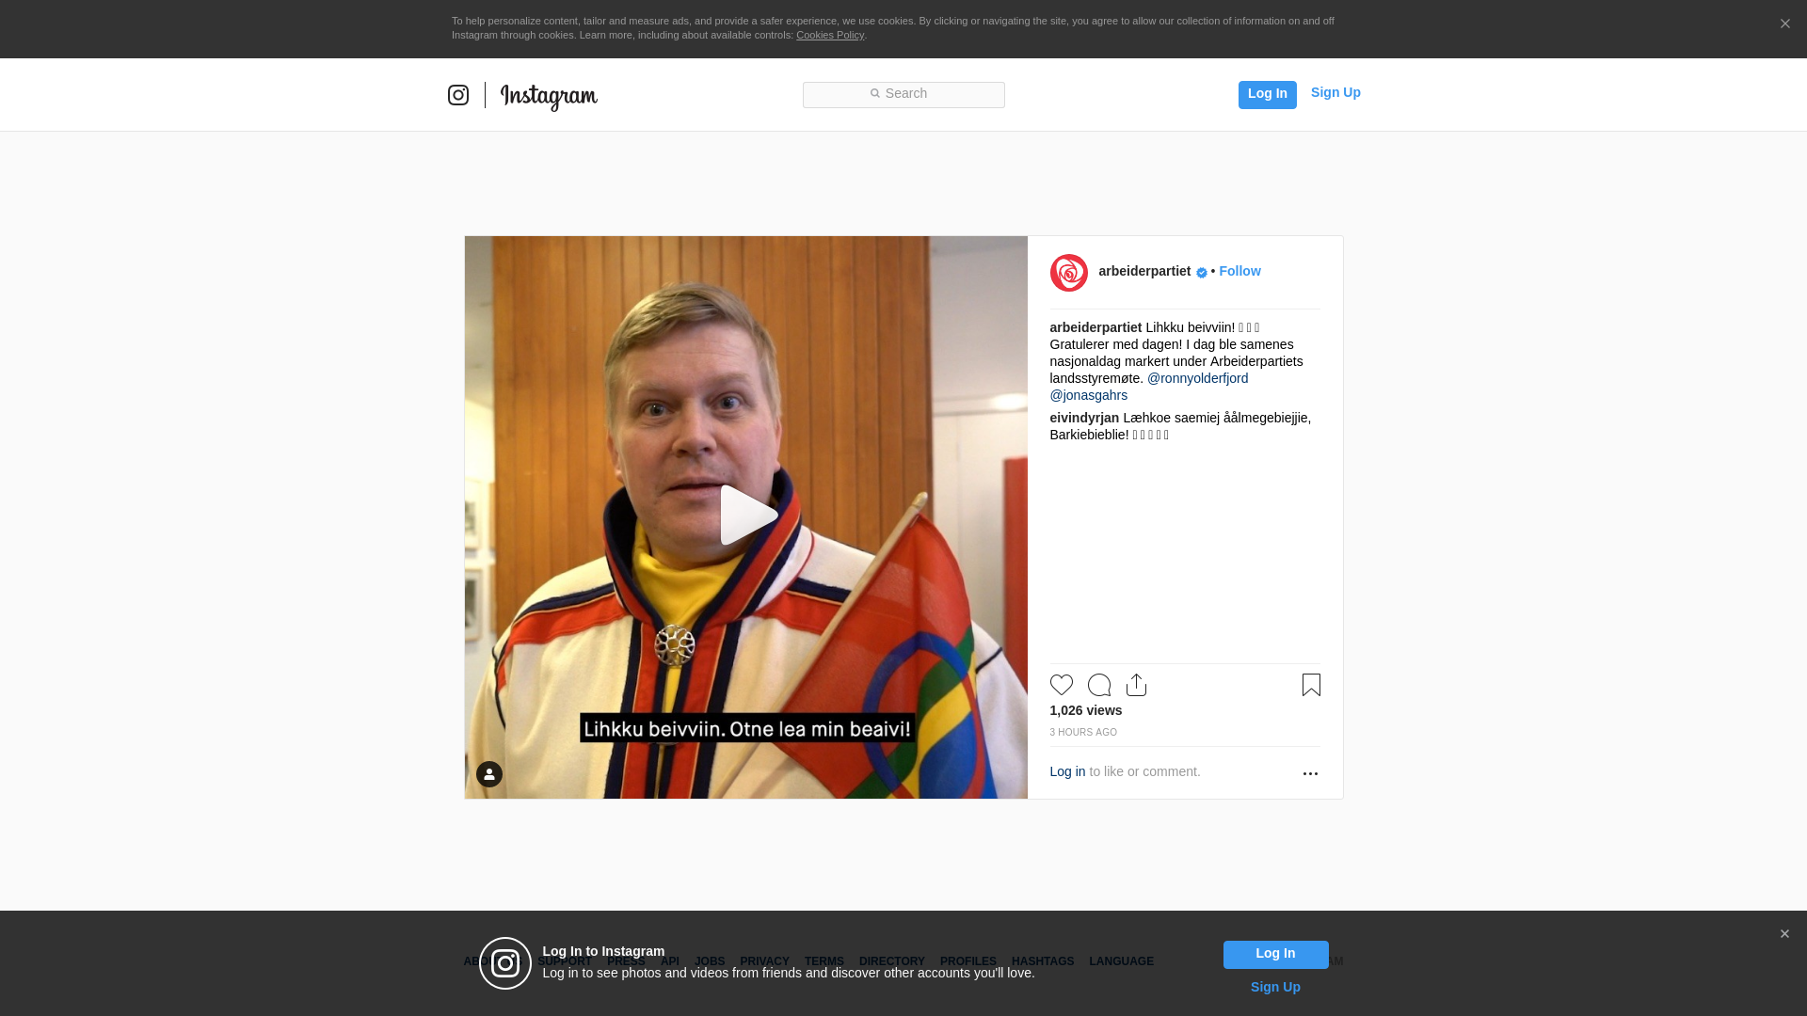The image size is (1807, 1016).
Task: Open the more options ellipsis menu
Action: pyautogui.click(x=1310, y=773)
